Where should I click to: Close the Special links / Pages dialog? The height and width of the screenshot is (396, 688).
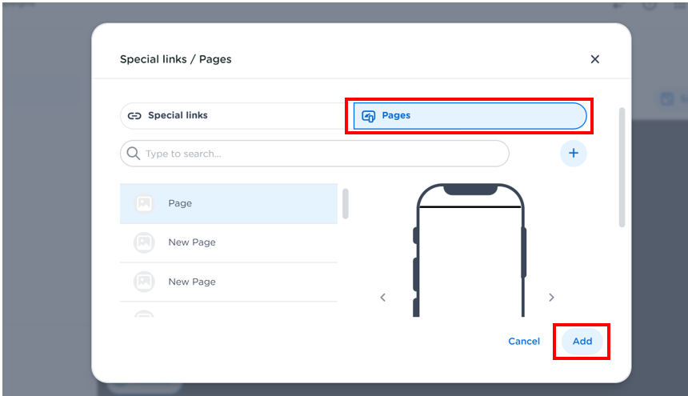coord(594,59)
